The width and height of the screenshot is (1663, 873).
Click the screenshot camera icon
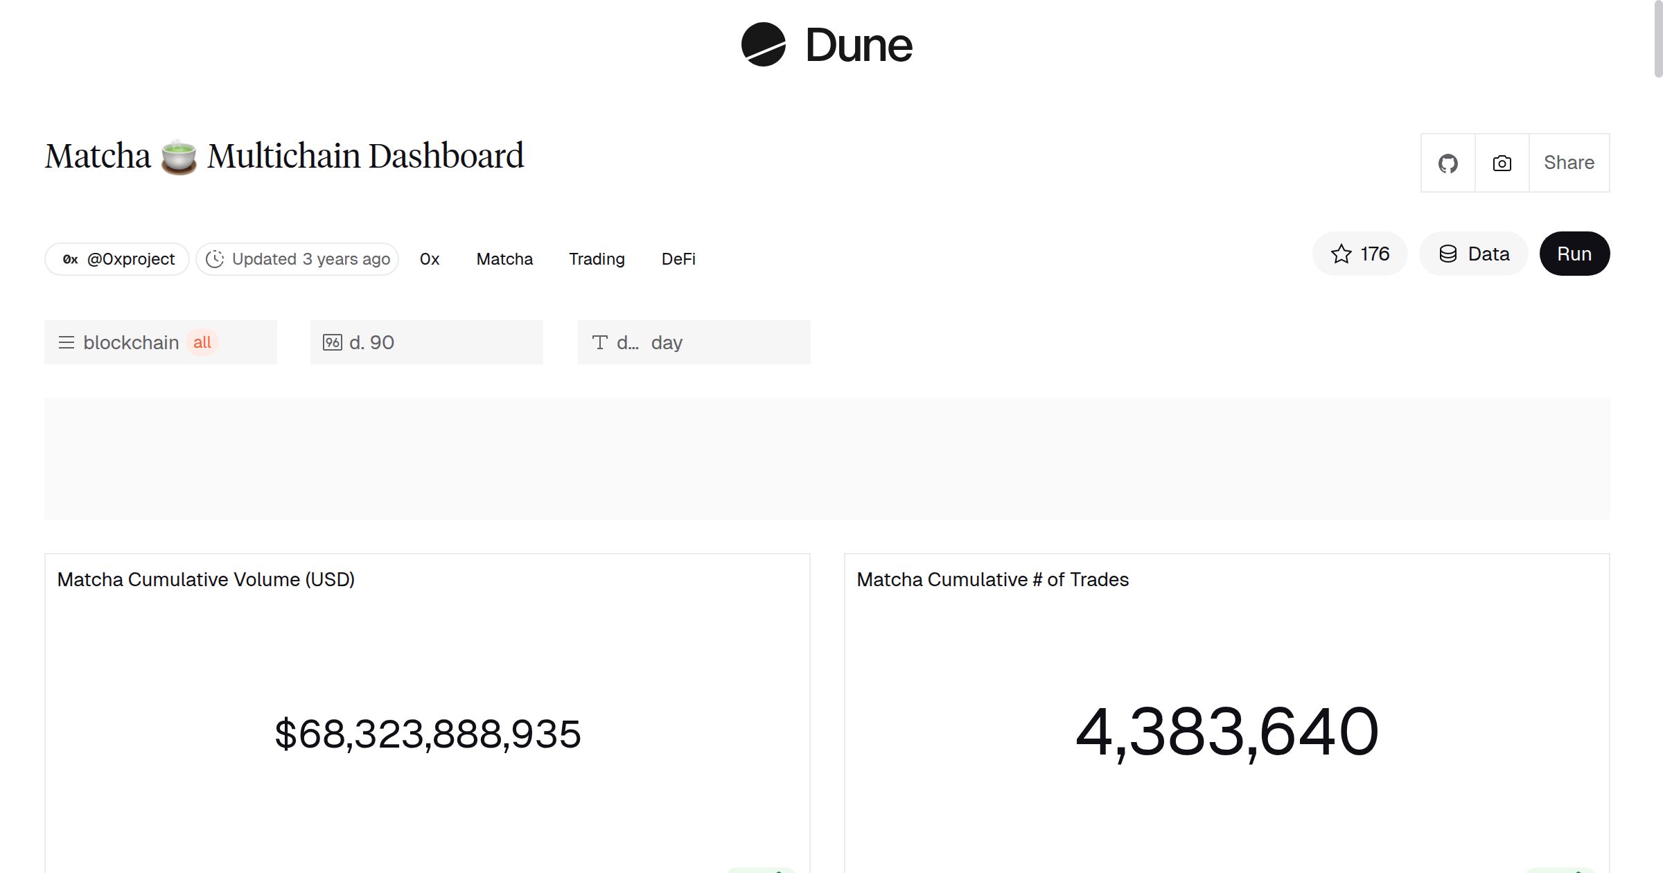pos(1501,162)
